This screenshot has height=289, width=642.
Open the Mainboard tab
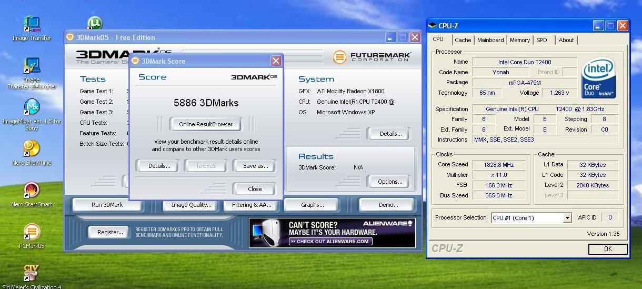490,40
